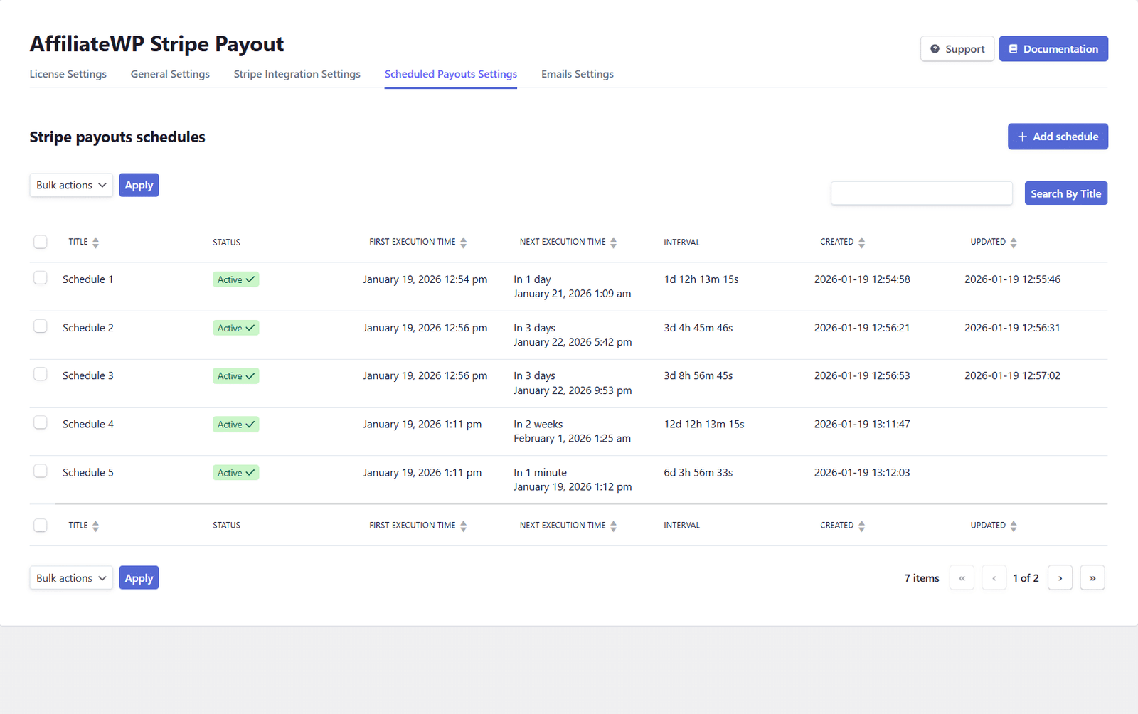Screen dimensions: 1138x714
Task: Open the Documentation button
Action: coord(1053,49)
